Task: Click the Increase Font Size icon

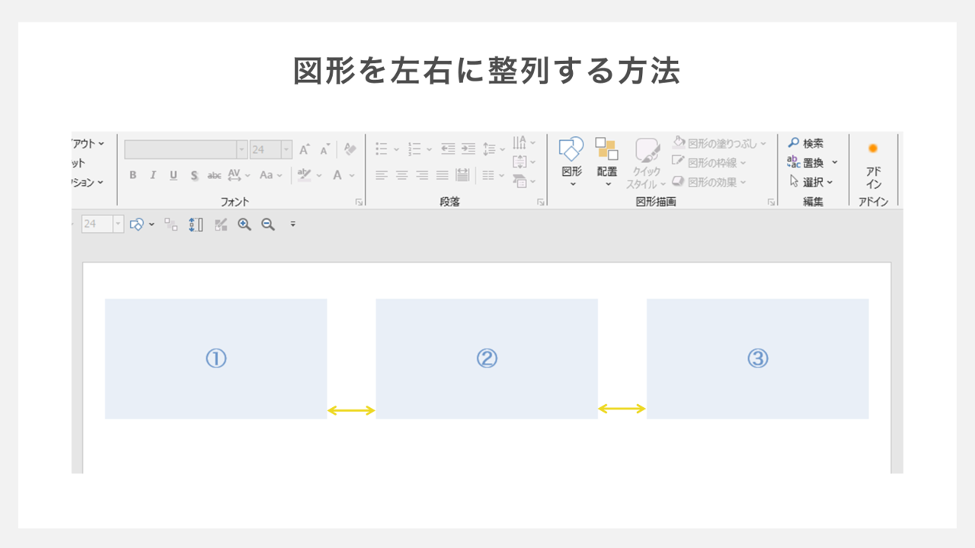Action: pos(304,150)
